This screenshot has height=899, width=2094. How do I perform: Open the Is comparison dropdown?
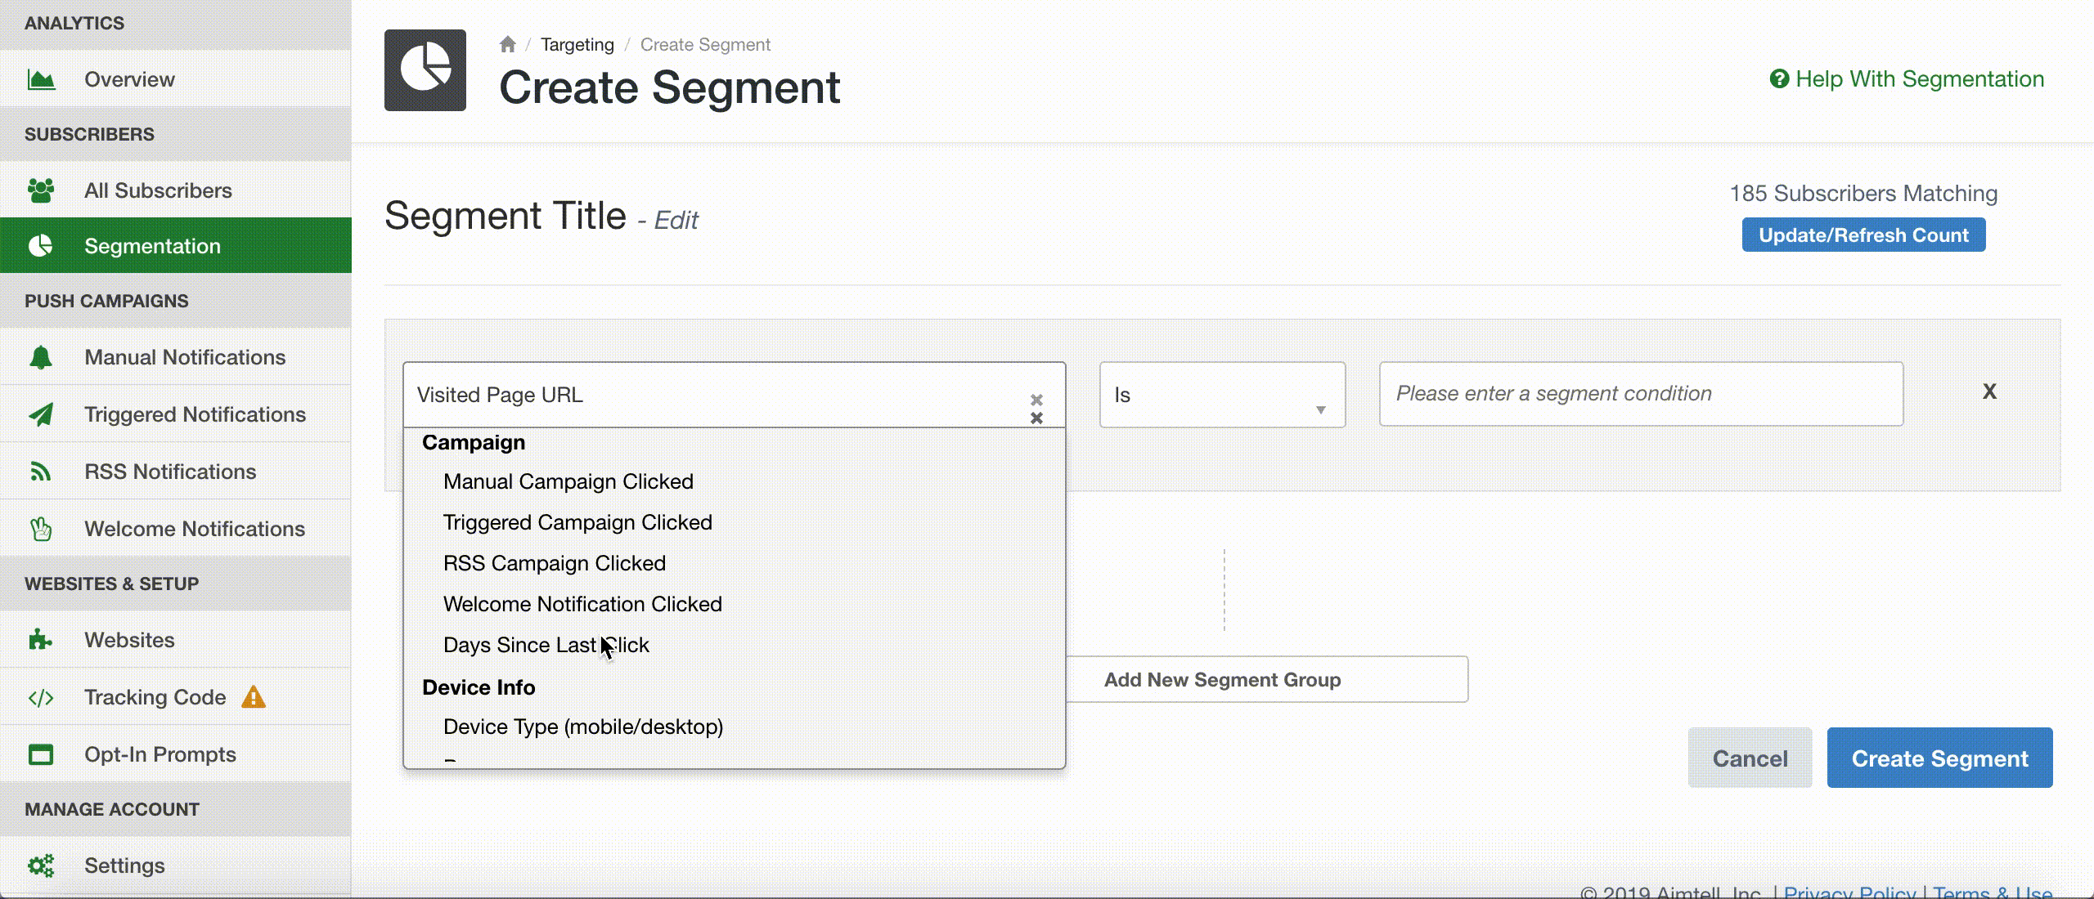(1222, 394)
